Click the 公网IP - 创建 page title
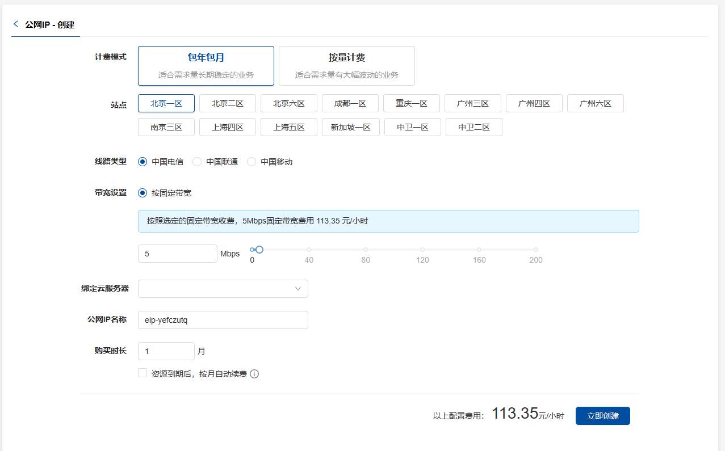Screen dimensions: 725x451 point(50,25)
